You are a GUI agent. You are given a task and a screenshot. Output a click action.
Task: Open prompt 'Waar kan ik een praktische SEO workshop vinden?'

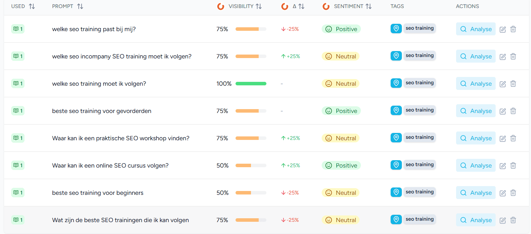pos(121,138)
